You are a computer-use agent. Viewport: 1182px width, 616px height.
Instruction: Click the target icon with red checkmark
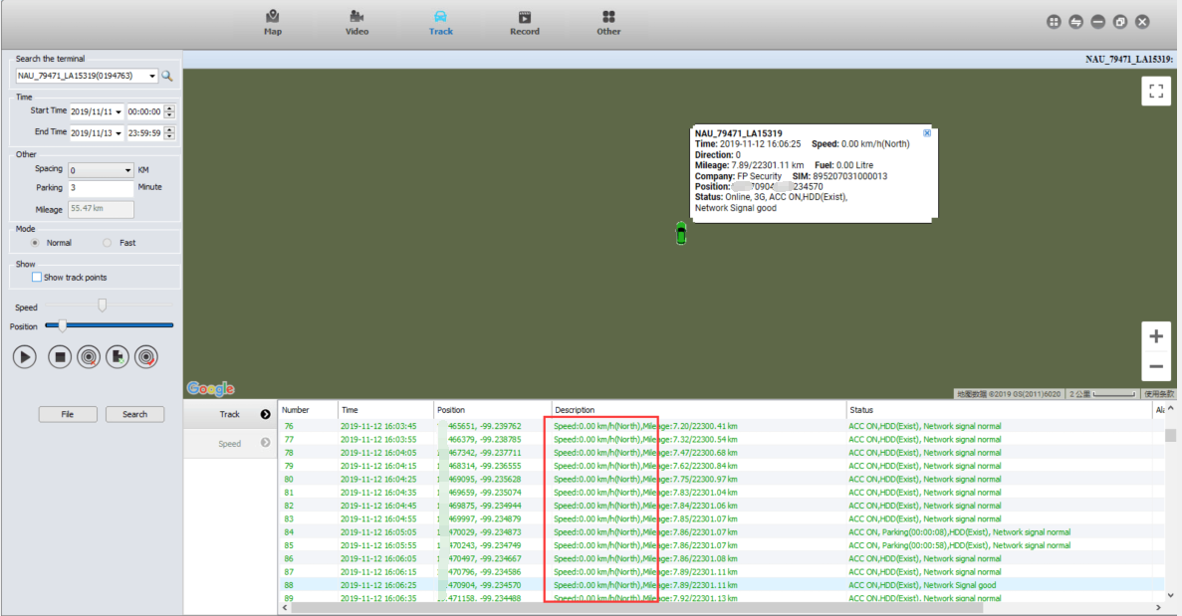[146, 357]
